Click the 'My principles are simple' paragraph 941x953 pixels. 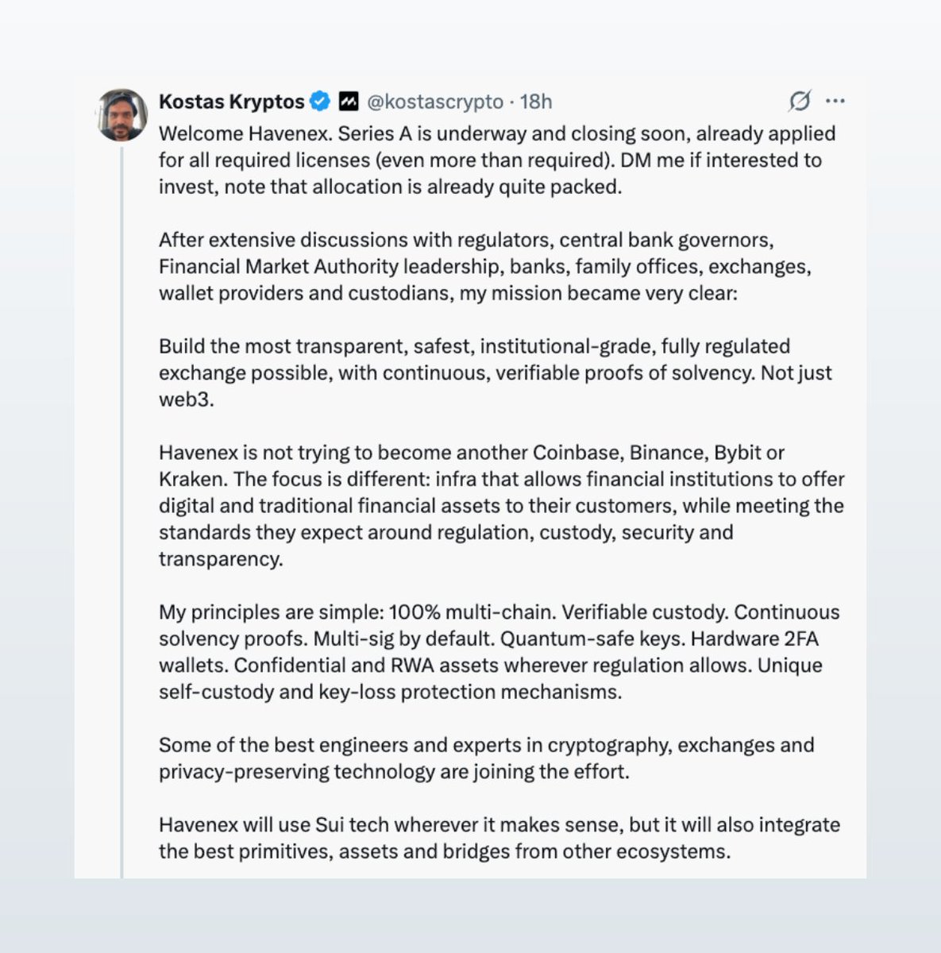(499, 651)
